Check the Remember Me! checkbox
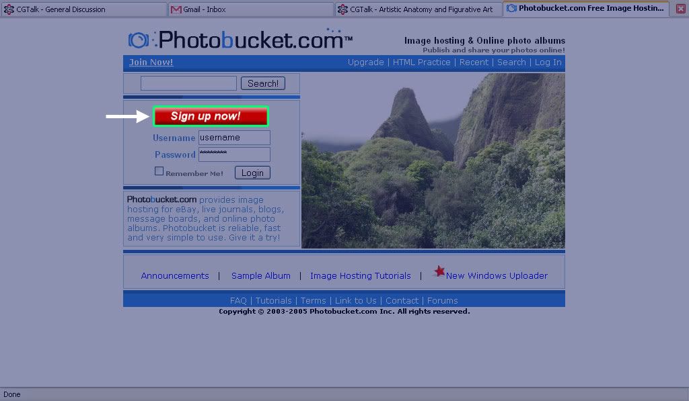The width and height of the screenshot is (689, 401). 159,171
